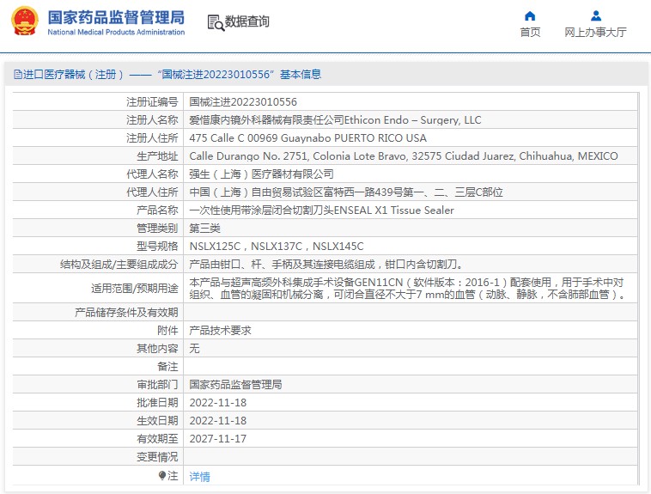Click the 适用范围/预期用途 label
Viewport: 651px width, 494px height.
tap(135, 289)
